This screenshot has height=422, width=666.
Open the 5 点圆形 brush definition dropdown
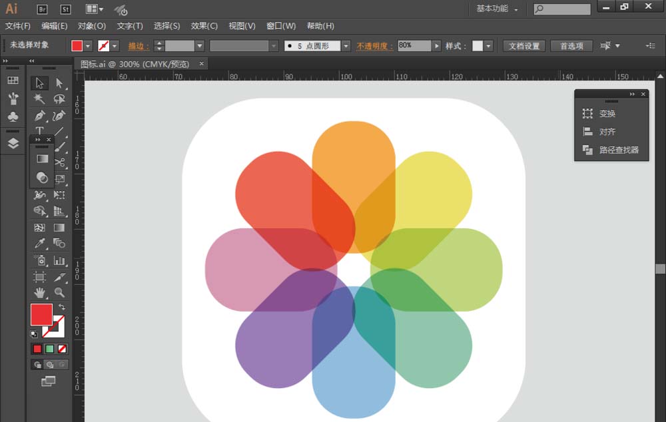(x=346, y=45)
